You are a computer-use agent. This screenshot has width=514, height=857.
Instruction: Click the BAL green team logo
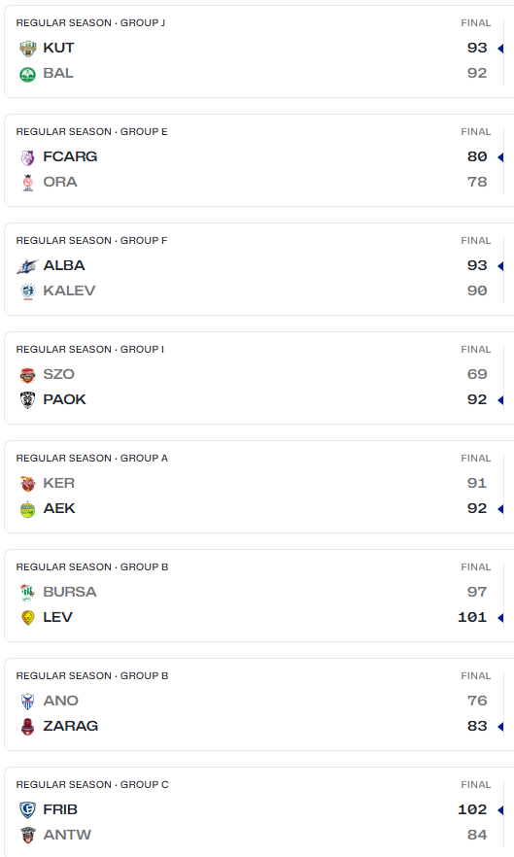pyautogui.click(x=28, y=74)
